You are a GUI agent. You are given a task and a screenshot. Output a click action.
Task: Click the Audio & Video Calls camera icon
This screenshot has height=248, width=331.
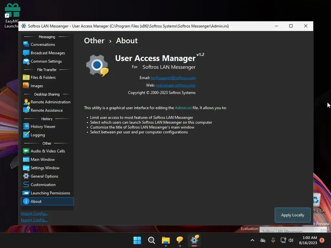(x=26, y=151)
